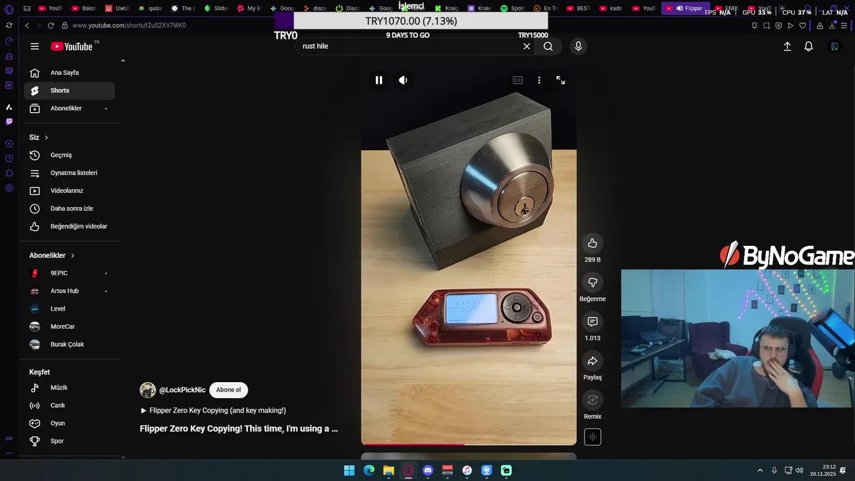Open Daha sonra izle list
The height and width of the screenshot is (481, 855).
click(x=69, y=208)
